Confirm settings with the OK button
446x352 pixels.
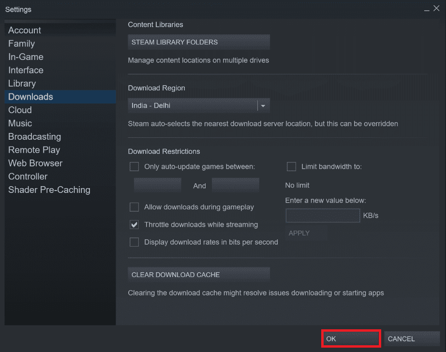(x=351, y=338)
